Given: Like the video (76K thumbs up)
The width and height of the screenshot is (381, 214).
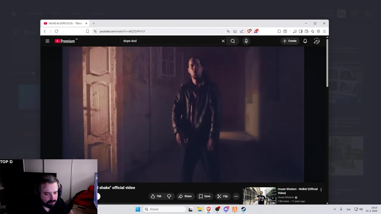Looking at the screenshot, I should (156, 196).
